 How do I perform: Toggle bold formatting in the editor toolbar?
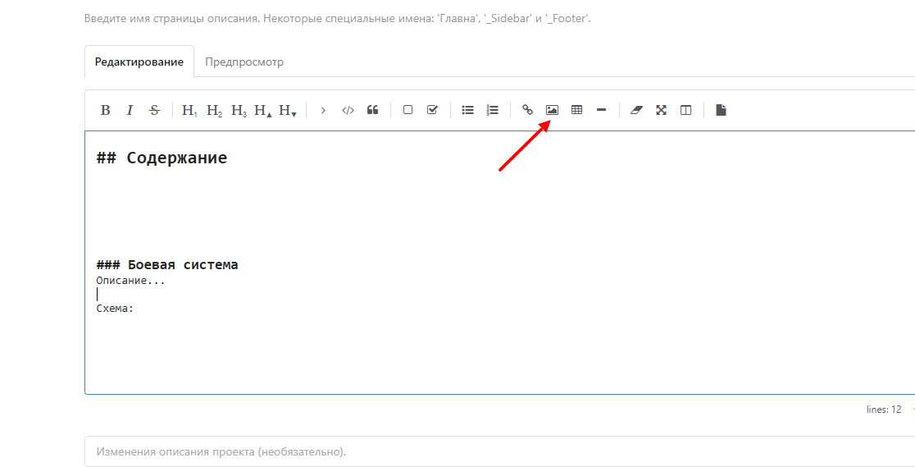pyautogui.click(x=105, y=110)
